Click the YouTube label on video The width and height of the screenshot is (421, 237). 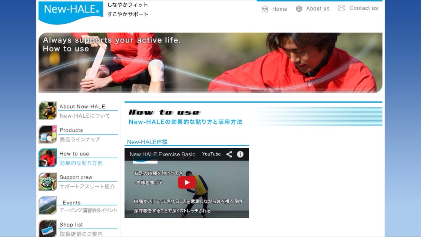pos(211,154)
